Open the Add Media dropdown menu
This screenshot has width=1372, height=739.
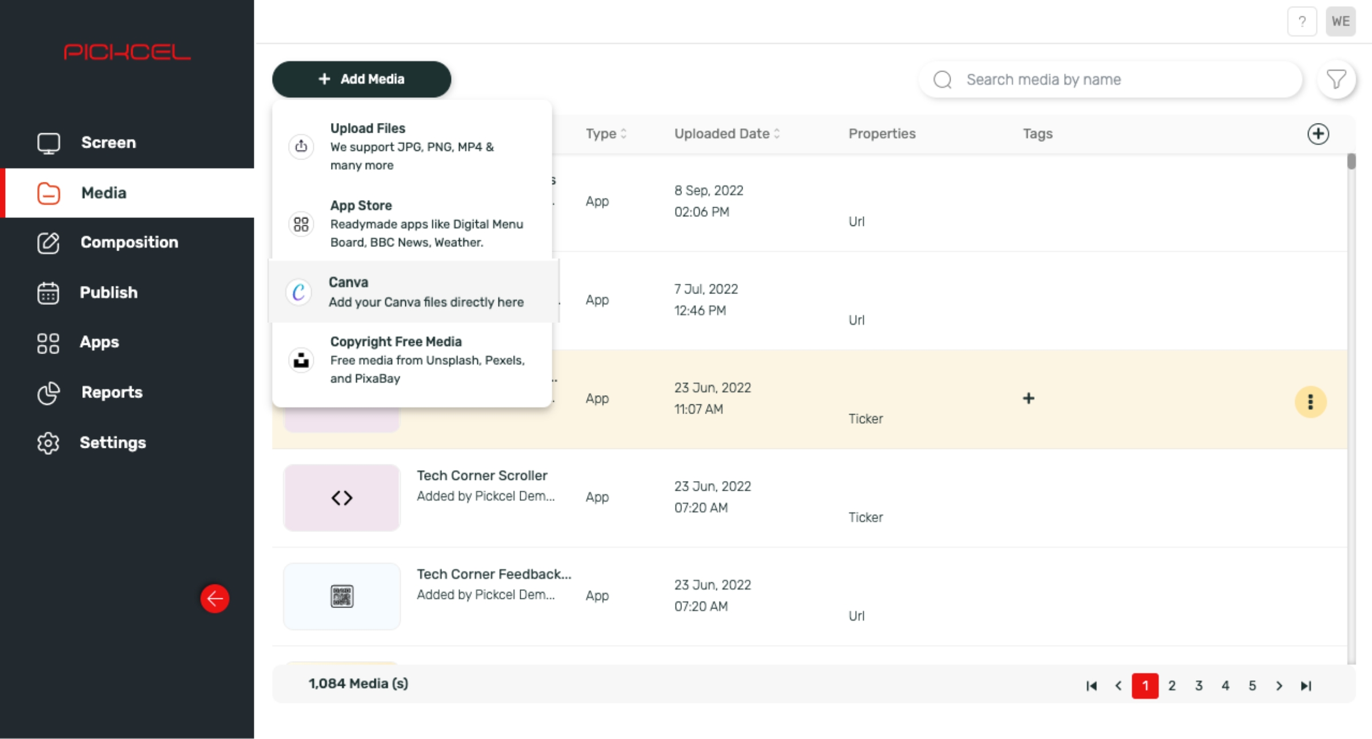tap(361, 79)
